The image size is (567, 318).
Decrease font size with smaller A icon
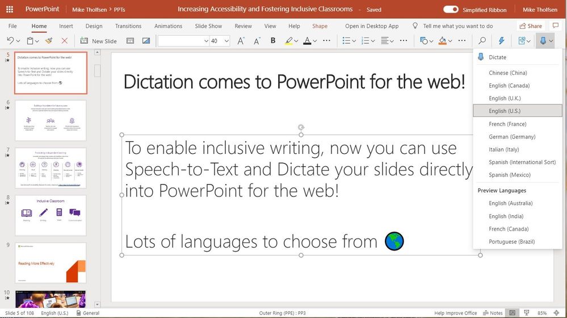257,41
